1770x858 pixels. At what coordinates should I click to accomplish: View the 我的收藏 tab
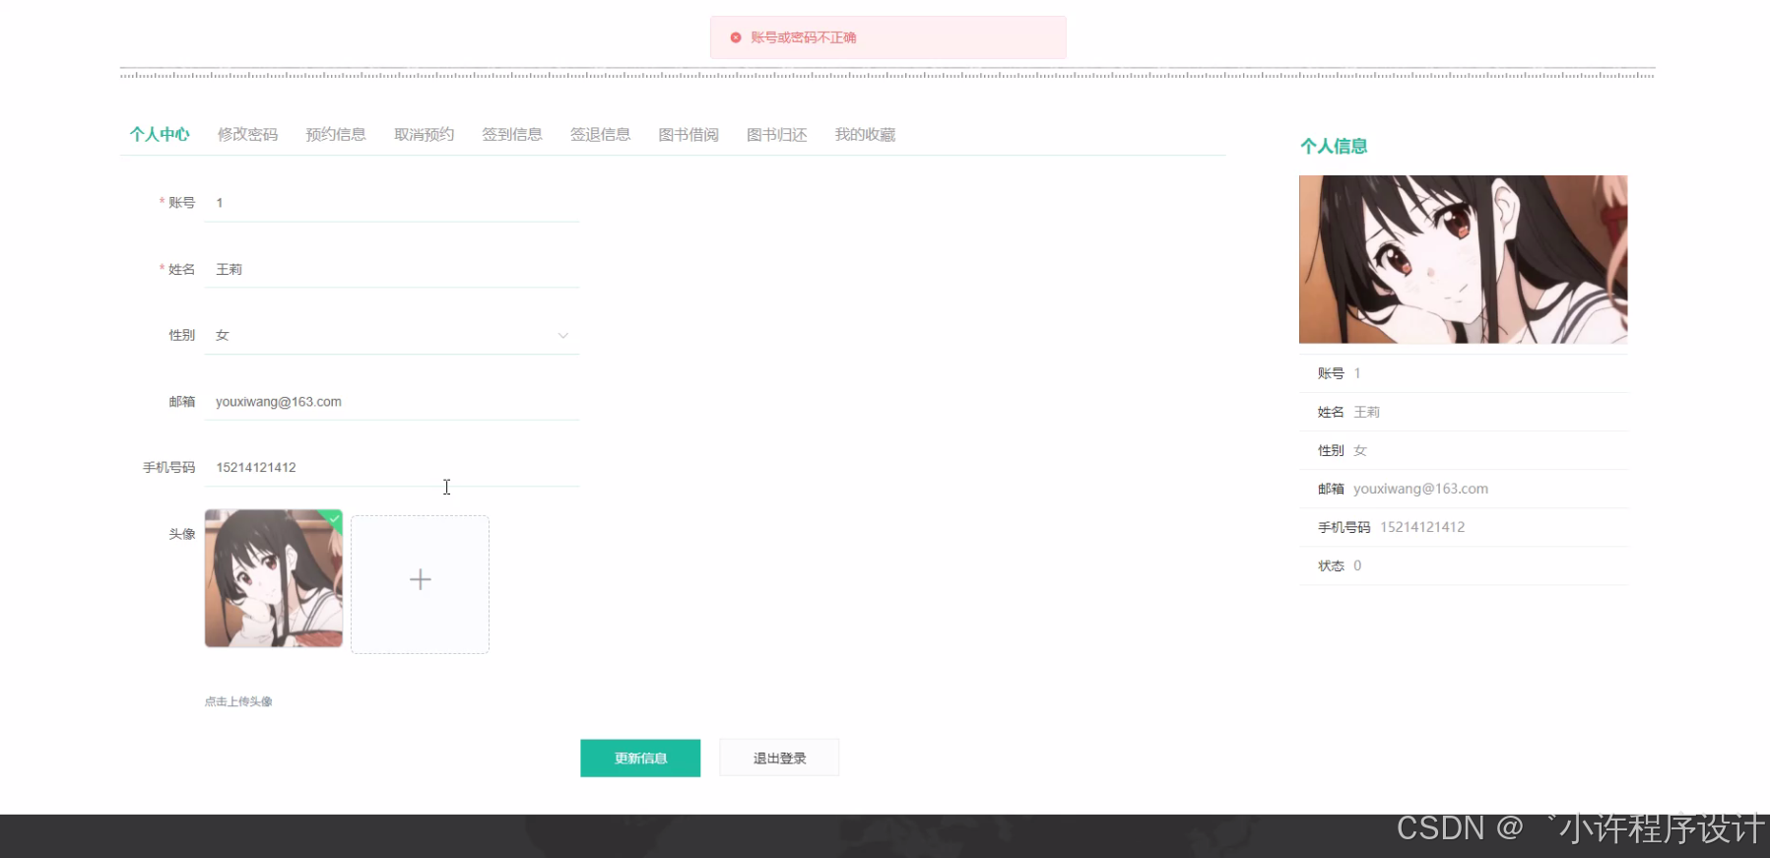(x=865, y=134)
